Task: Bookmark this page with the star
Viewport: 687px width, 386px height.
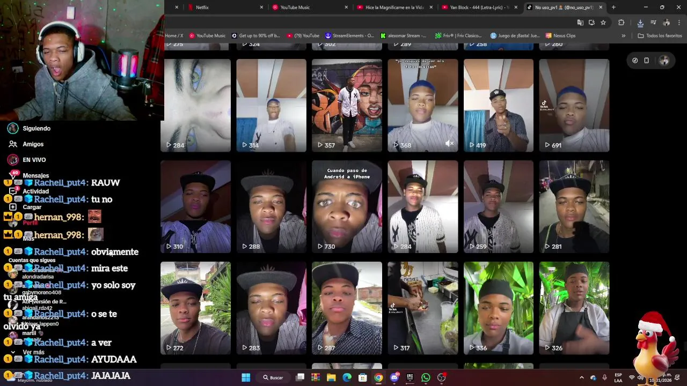Action: pyautogui.click(x=603, y=23)
